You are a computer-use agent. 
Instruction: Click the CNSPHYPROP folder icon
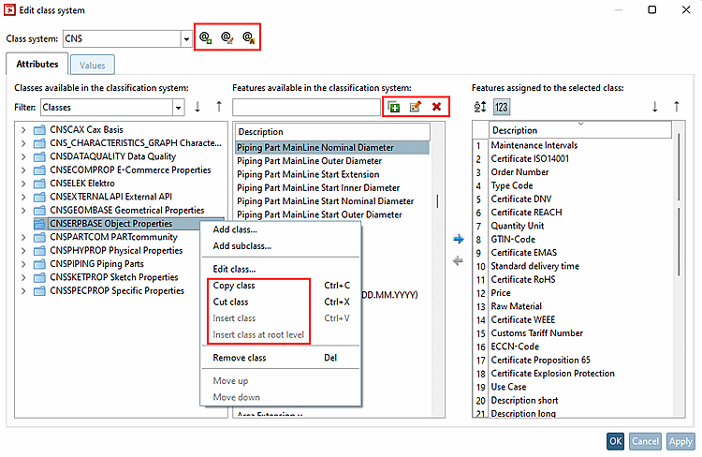point(40,251)
